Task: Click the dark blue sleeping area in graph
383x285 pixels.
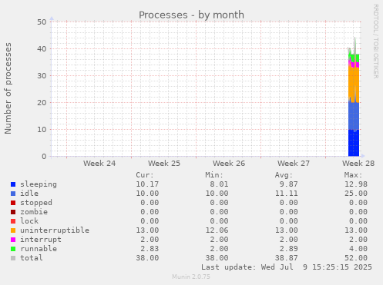Action: [354, 144]
